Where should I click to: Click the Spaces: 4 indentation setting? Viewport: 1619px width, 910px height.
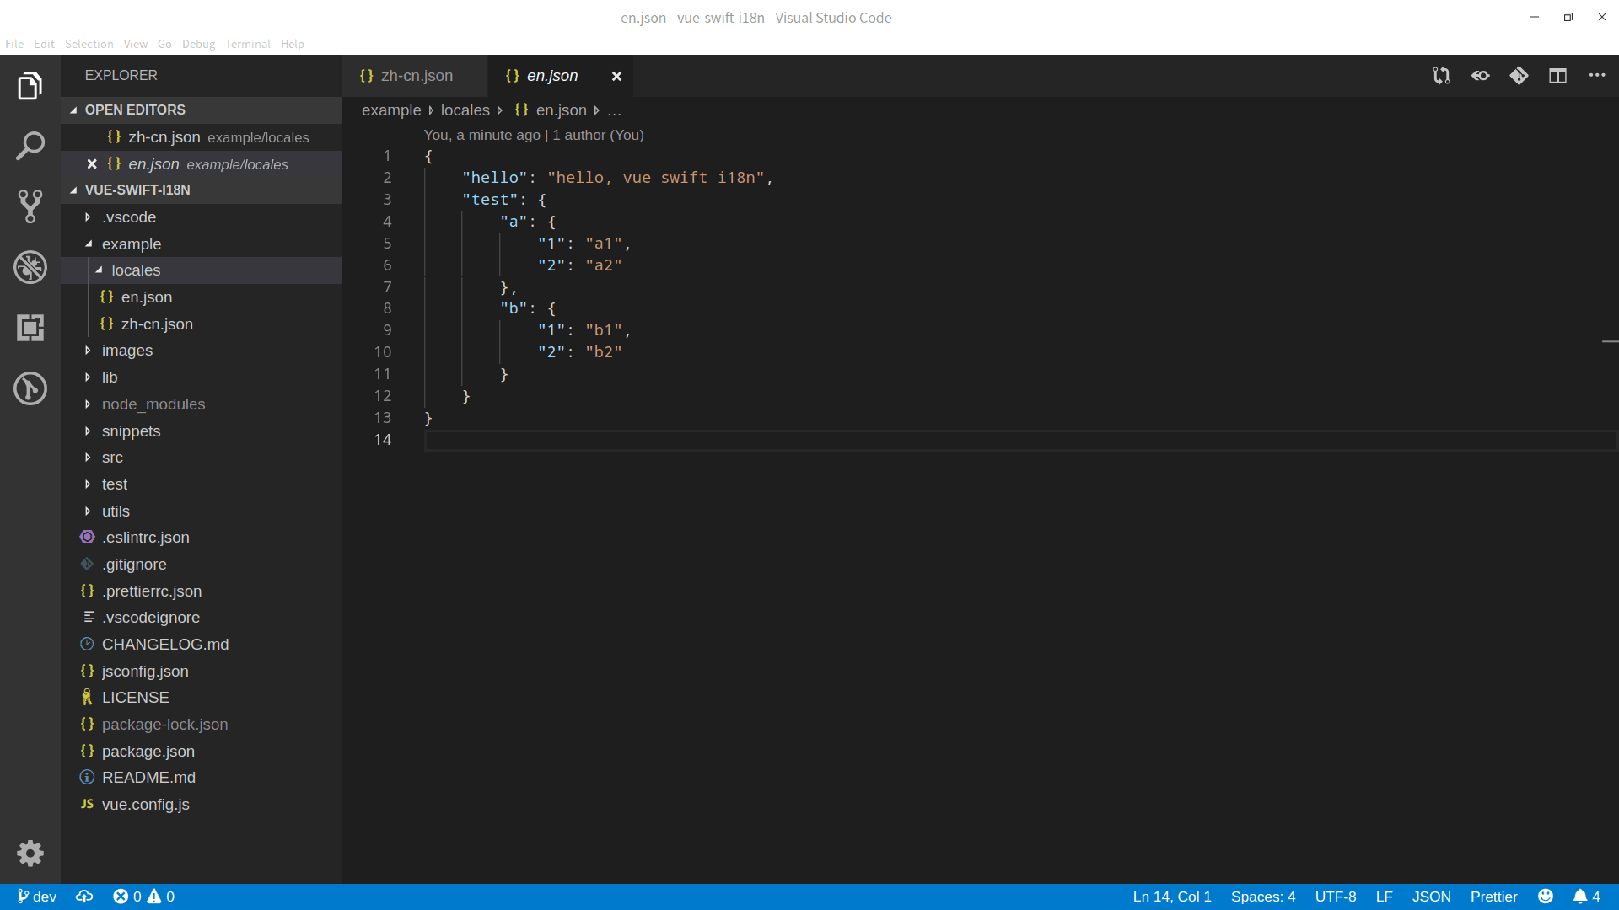pyautogui.click(x=1262, y=897)
